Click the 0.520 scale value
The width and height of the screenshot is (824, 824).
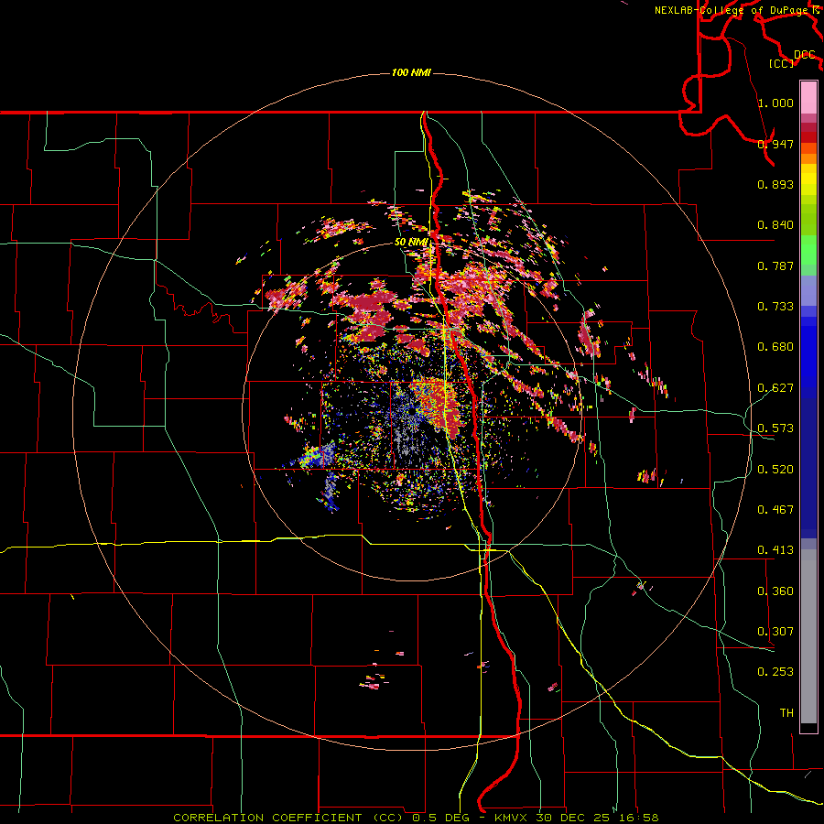(x=775, y=470)
